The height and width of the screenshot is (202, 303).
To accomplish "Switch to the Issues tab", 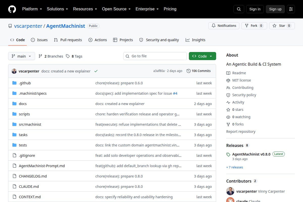I will [x=39, y=40].
